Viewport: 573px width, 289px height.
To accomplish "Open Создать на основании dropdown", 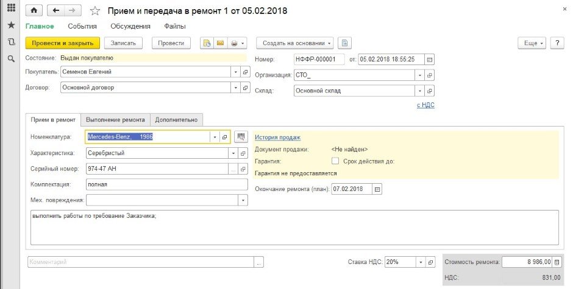I will [x=295, y=43].
